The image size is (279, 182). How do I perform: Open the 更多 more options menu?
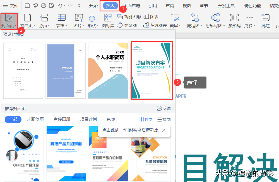[250, 21]
